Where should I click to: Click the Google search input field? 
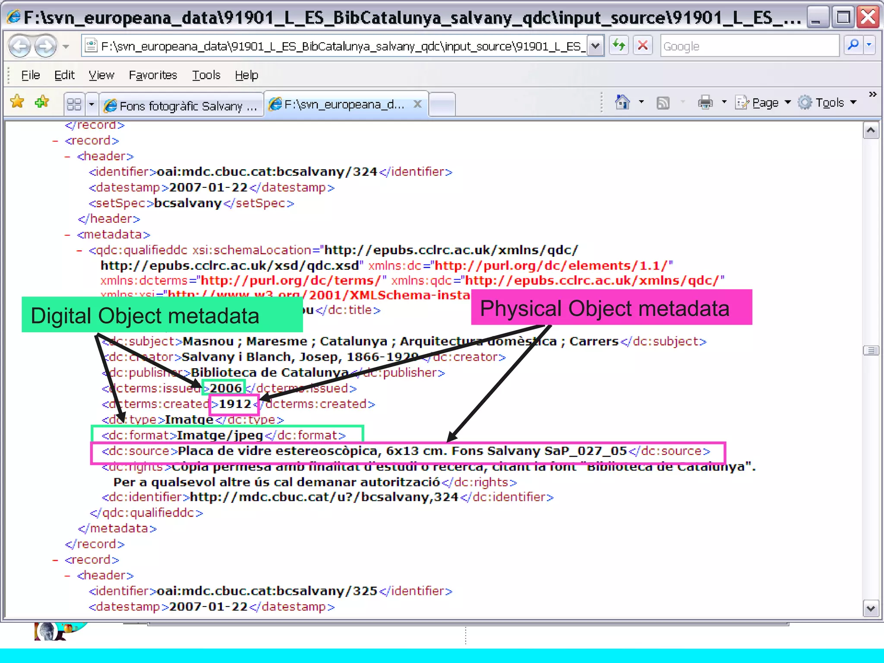[x=749, y=46]
